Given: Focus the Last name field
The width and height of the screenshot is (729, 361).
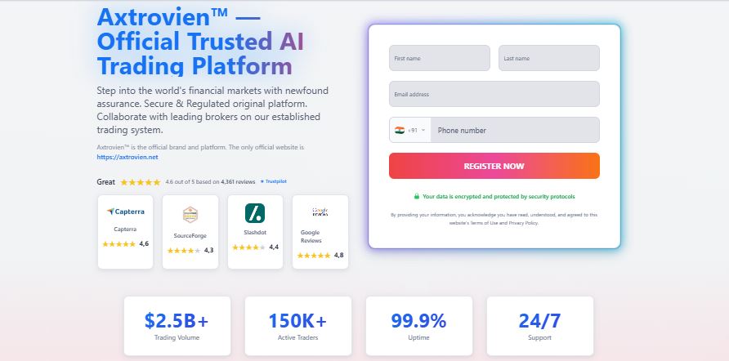Looking at the screenshot, I should 548,58.
